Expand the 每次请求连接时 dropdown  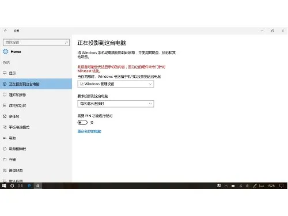[116, 104]
